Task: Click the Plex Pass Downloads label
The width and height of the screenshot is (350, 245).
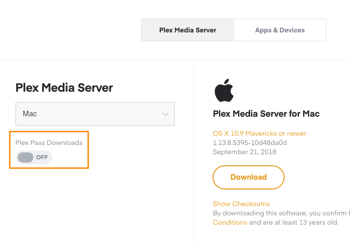Action: 49,143
